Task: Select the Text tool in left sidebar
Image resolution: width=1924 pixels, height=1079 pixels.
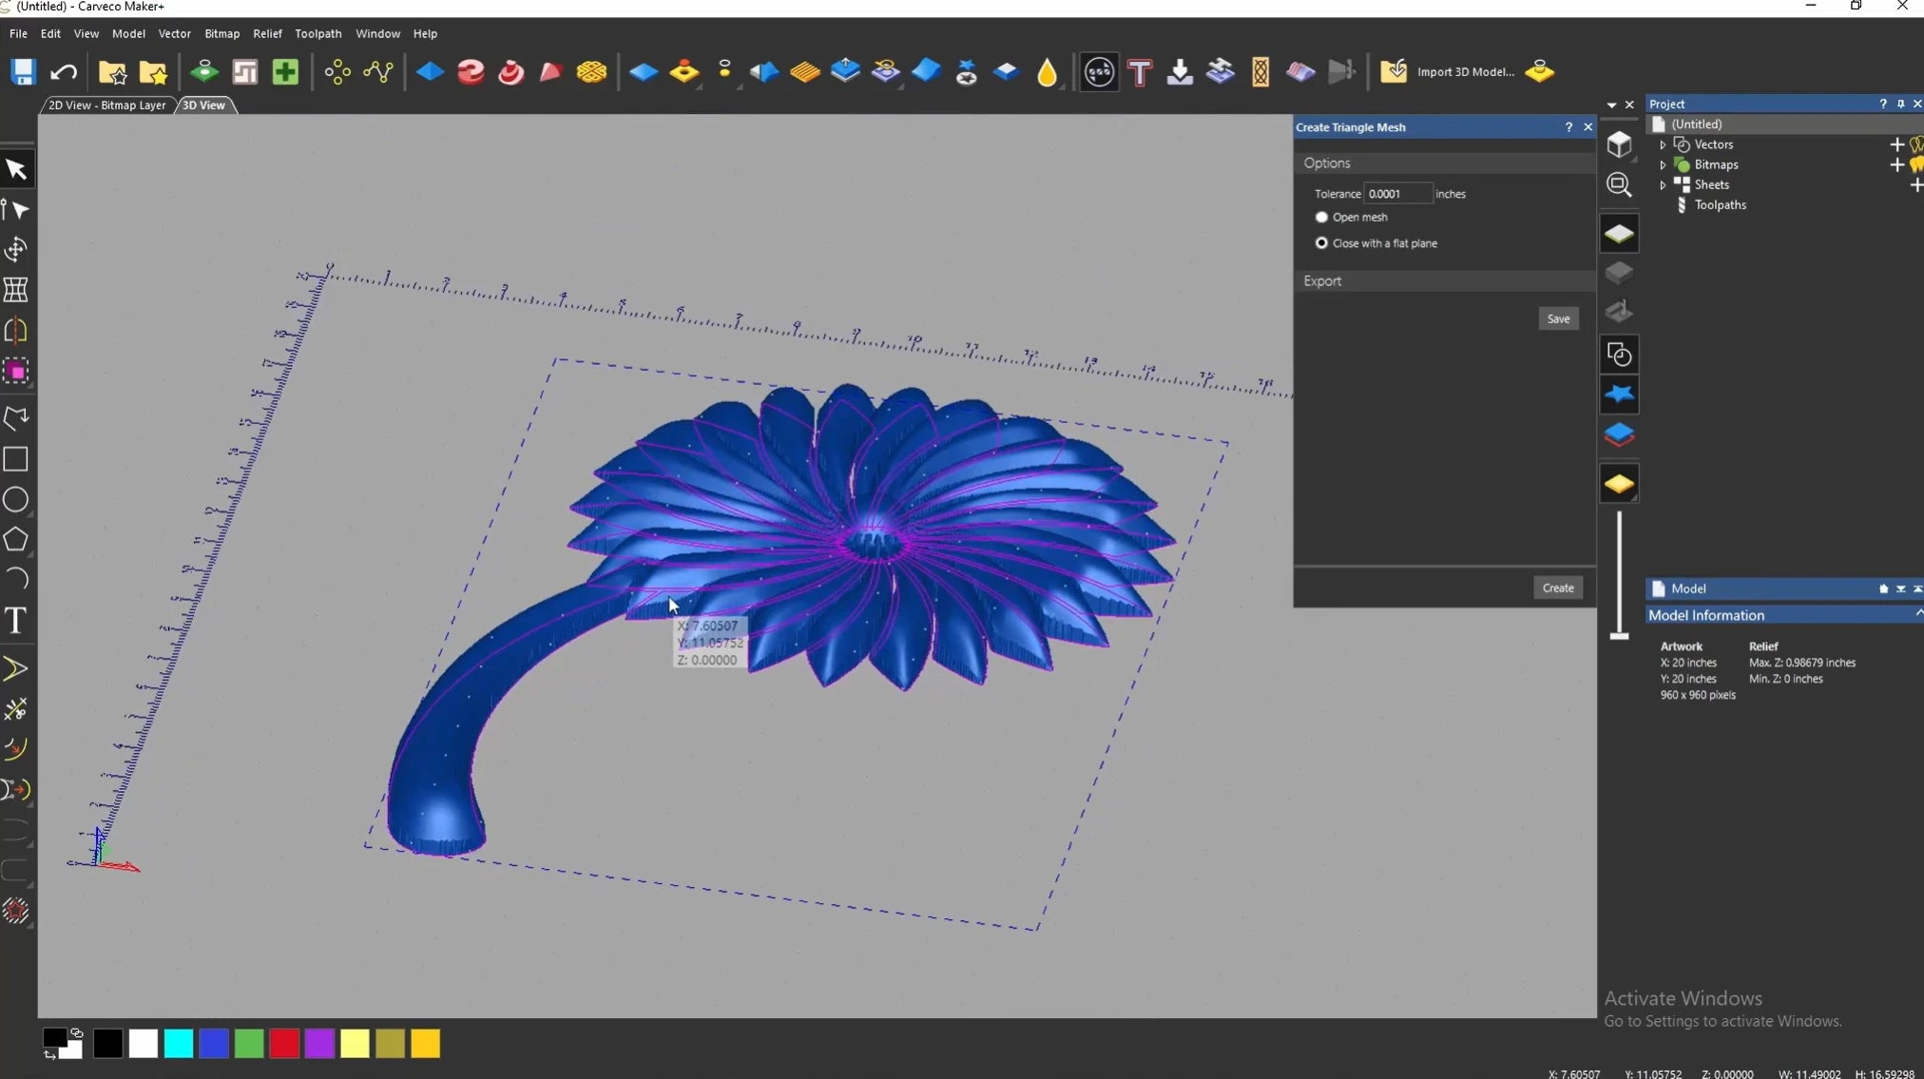Action: pos(16,621)
